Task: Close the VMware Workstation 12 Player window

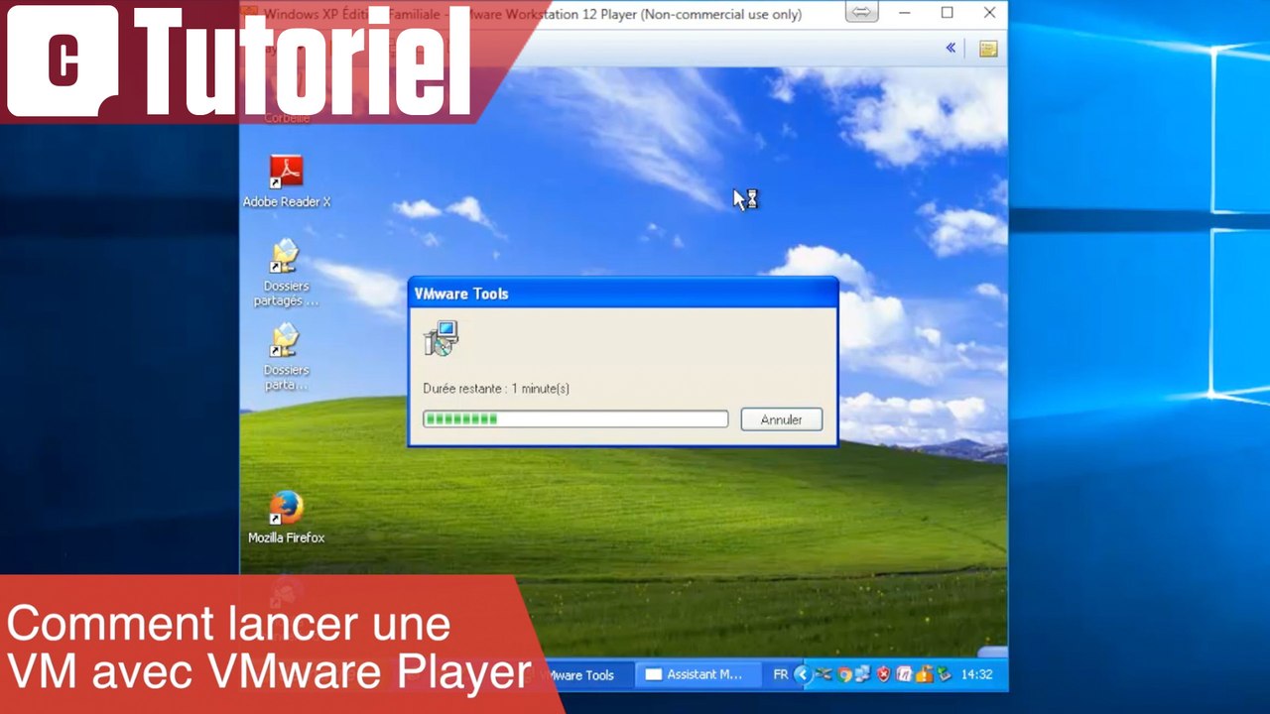Action: click(989, 13)
